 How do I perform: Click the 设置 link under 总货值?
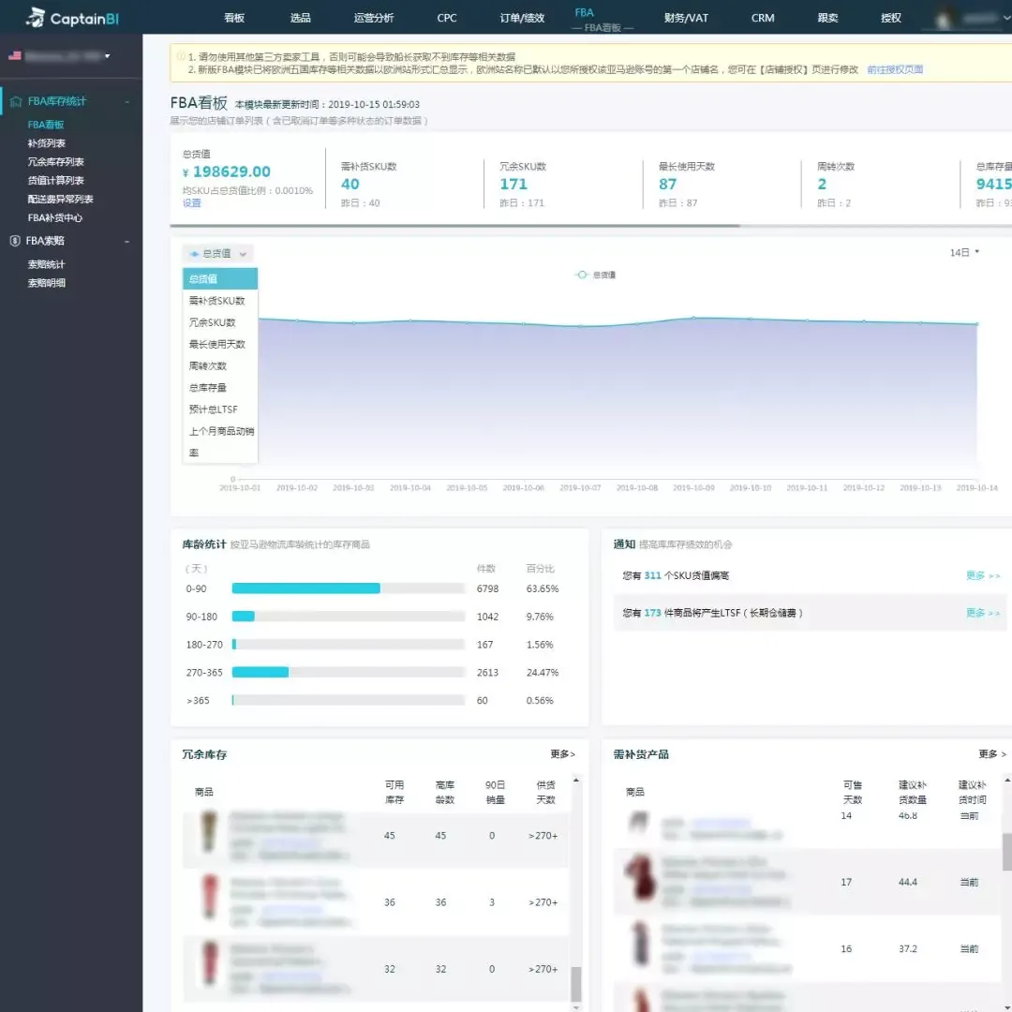tap(192, 202)
